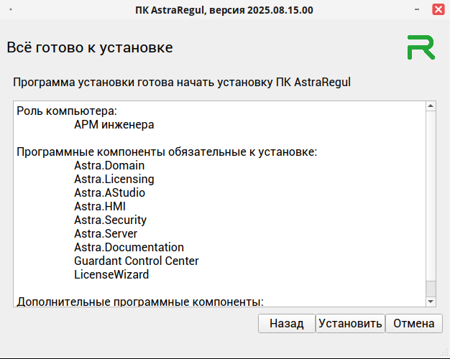Click the LicenseWizard component line
Viewport: 450px width, 359px height.
(111, 275)
